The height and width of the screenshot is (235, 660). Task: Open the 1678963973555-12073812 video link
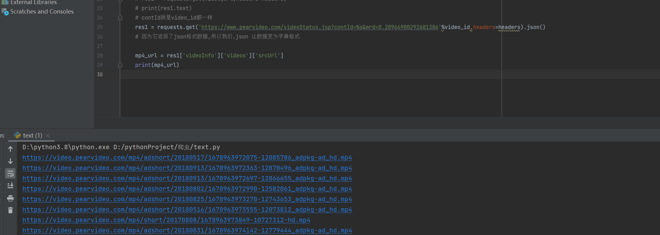coord(187,209)
